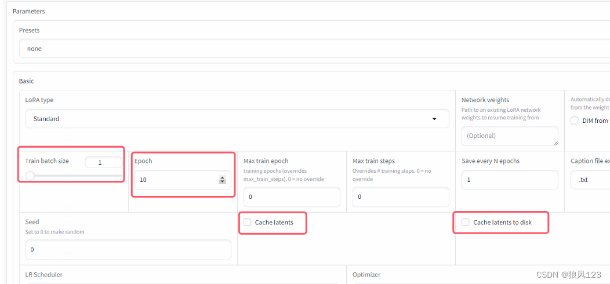Viewport: 610px width, 284px height.
Task: Open the Presets dropdown showing none
Action: (314, 49)
